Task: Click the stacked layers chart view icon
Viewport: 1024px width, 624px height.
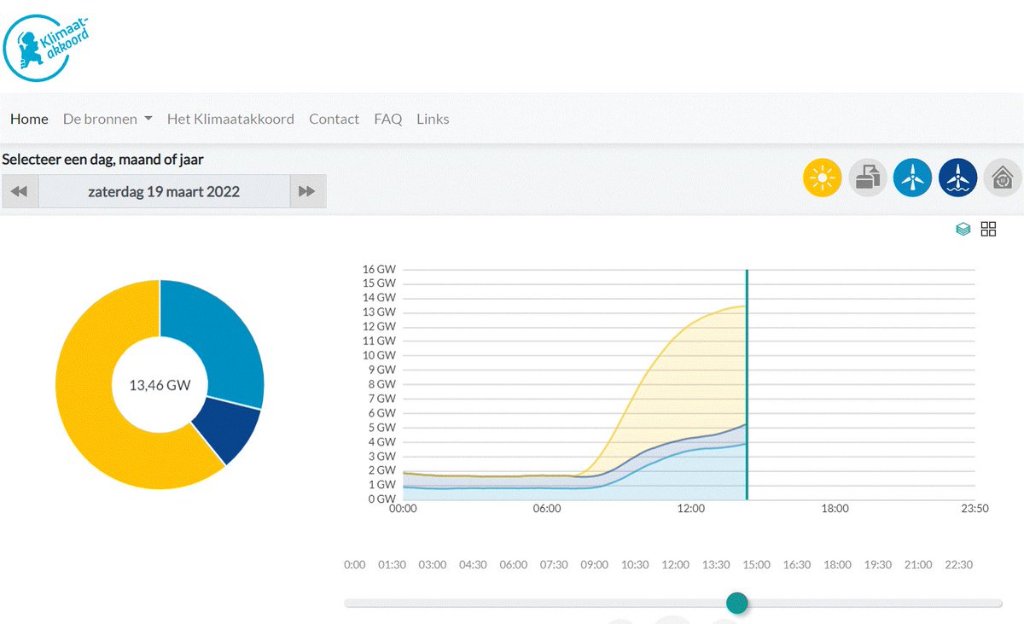Action: tap(963, 228)
